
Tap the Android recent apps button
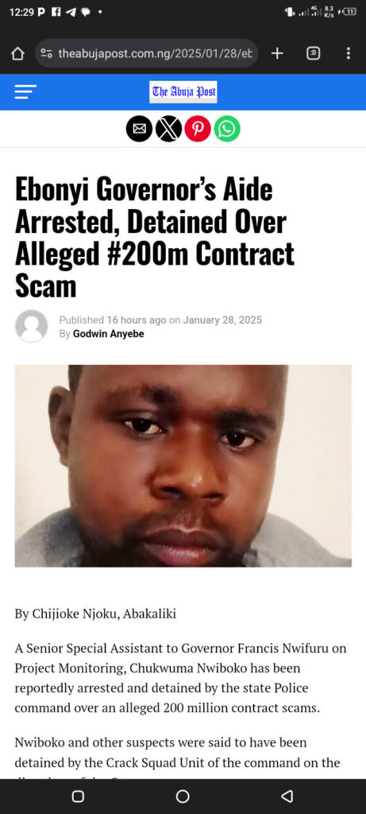tap(79, 797)
